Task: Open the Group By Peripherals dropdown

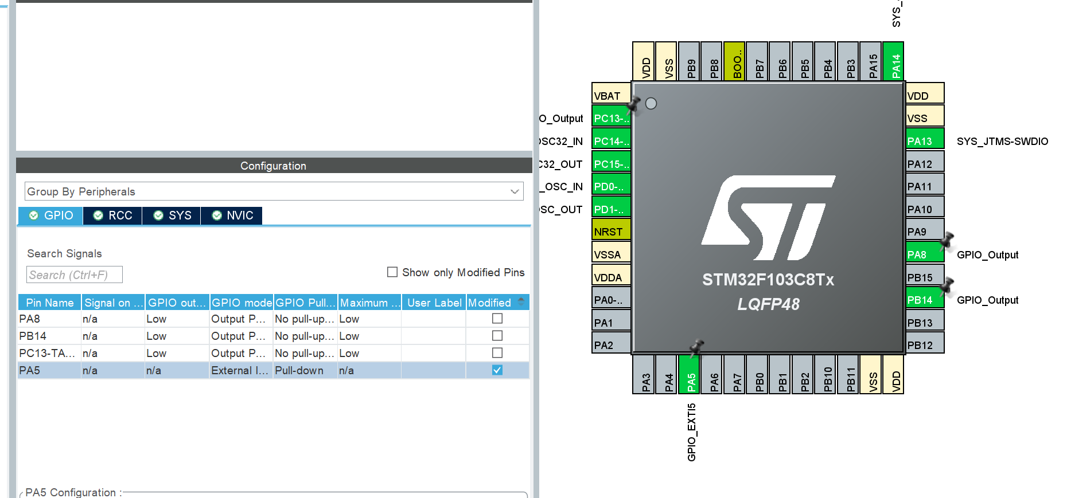Action: 274,191
